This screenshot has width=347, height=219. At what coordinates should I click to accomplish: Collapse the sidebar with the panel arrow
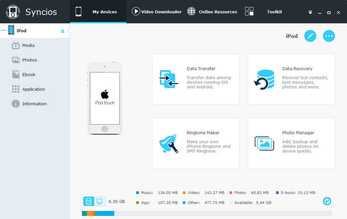[x=69, y=30]
